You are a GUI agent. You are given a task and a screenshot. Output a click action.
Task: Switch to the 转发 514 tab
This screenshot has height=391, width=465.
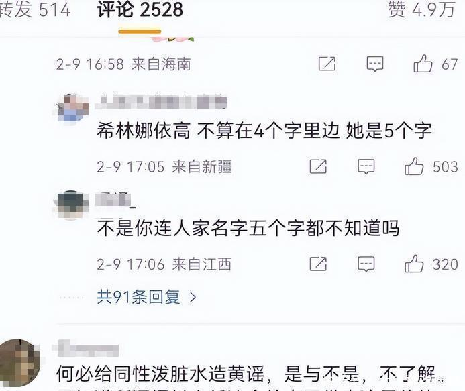tap(35, 9)
